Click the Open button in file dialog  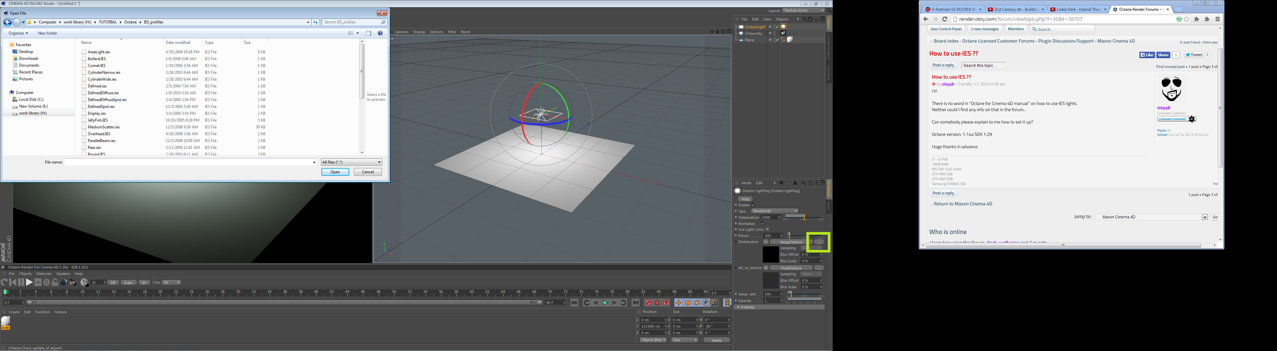pos(335,172)
